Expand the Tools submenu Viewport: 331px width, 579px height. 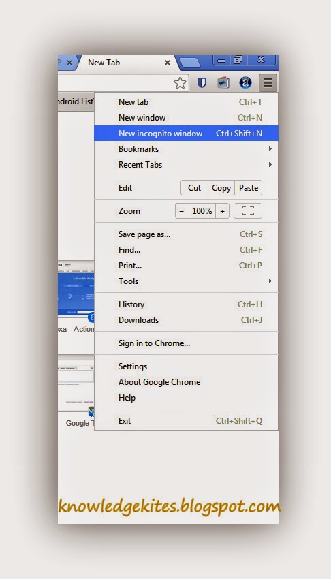pyautogui.click(x=187, y=281)
